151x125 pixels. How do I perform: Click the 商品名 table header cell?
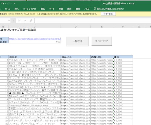click(x=35, y=57)
